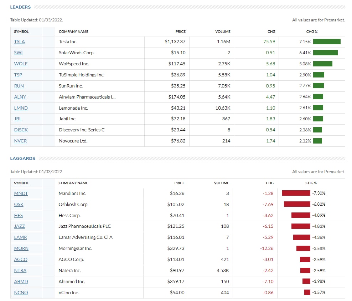Open the ALNY ticker link
This screenshot has height=301, width=352.
(x=20, y=97)
